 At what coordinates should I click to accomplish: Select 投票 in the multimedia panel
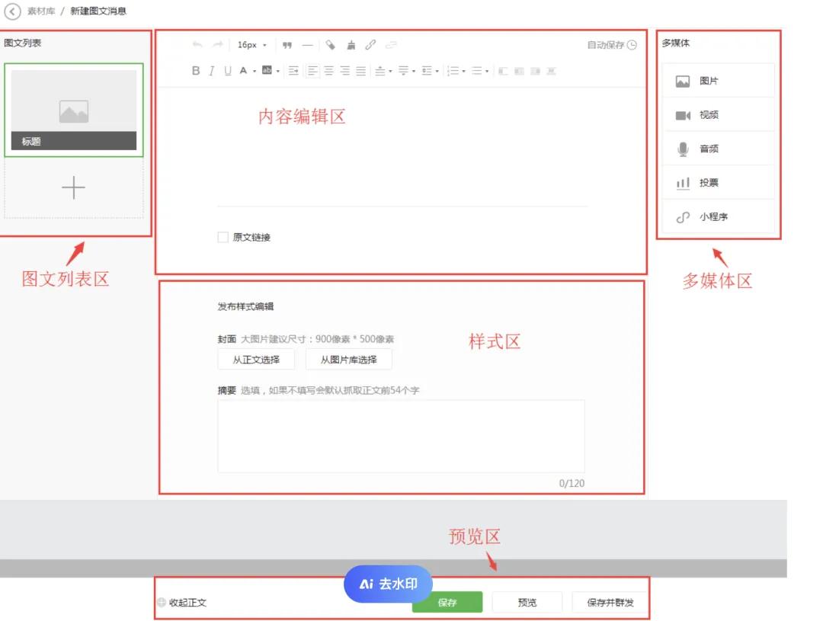coord(718,183)
